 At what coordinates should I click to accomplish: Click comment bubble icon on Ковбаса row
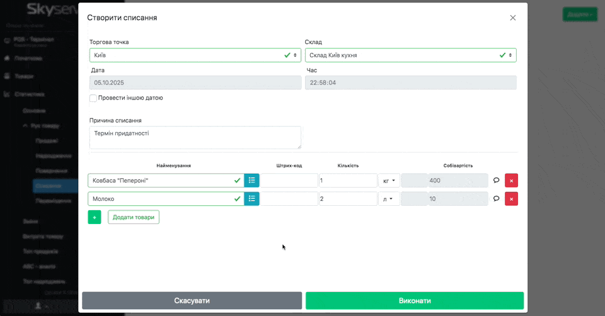pyautogui.click(x=496, y=181)
